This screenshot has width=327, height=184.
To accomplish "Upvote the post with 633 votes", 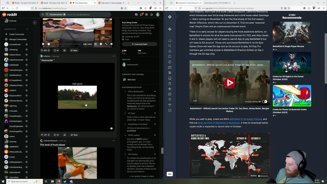I will (42, 50).
